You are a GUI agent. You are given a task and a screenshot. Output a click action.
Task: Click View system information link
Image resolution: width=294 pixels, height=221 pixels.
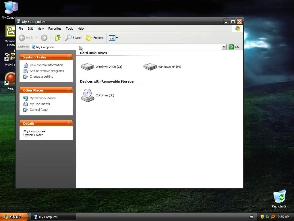[x=46, y=65]
